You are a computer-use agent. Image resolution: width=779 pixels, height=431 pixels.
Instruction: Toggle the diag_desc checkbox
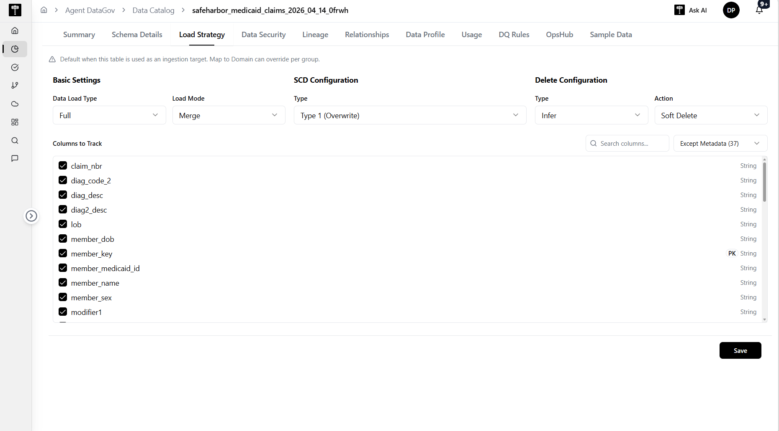pyautogui.click(x=63, y=195)
